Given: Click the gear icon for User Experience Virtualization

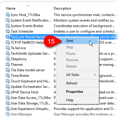Looking at the screenshot, I should click(8, 109).
